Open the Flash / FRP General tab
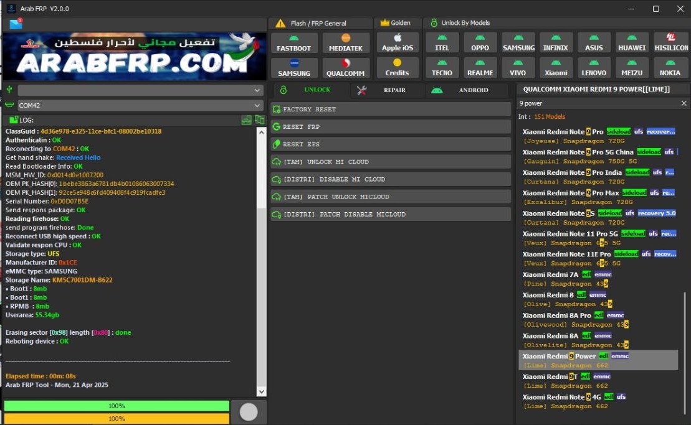This screenshot has height=425, width=691. pyautogui.click(x=320, y=23)
